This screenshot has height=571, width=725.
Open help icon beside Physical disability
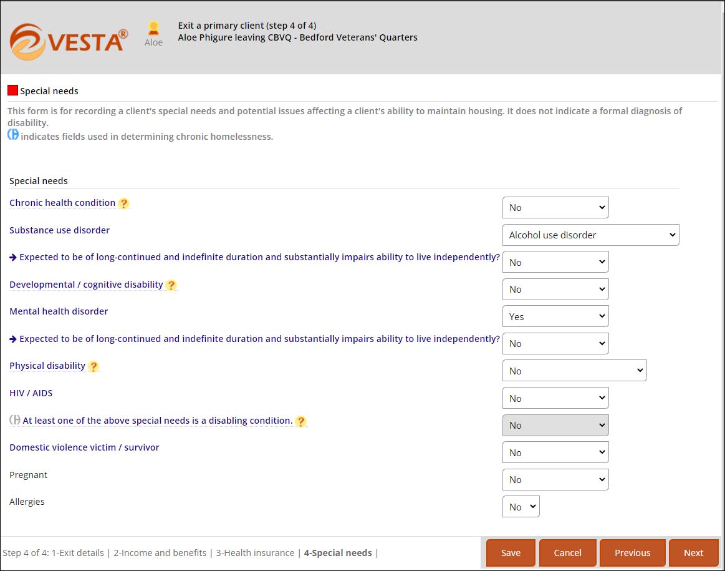94,366
